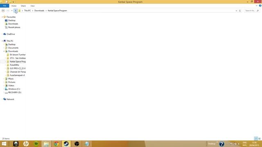Click Downloads in the address breadcrumb
This screenshot has width=262, height=147.
pos(39,11)
